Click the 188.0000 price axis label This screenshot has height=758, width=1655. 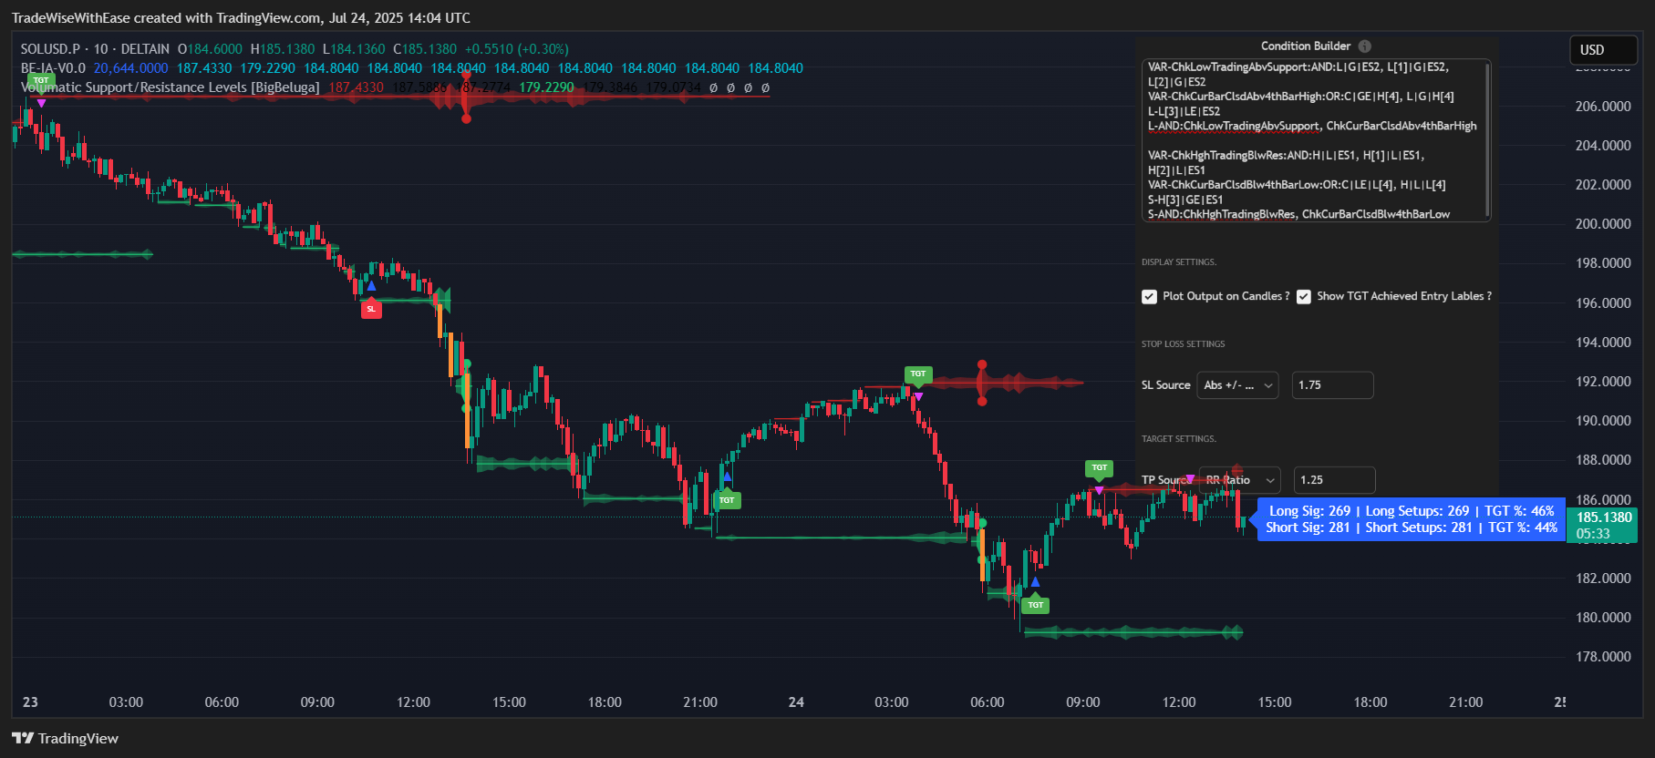[x=1603, y=460]
